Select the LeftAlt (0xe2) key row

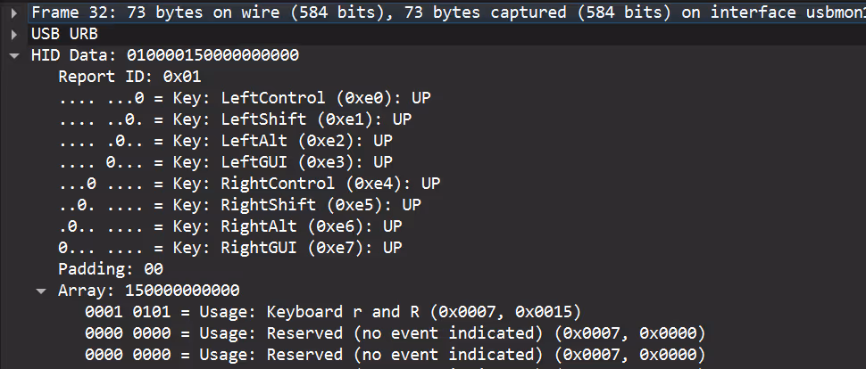pos(225,141)
